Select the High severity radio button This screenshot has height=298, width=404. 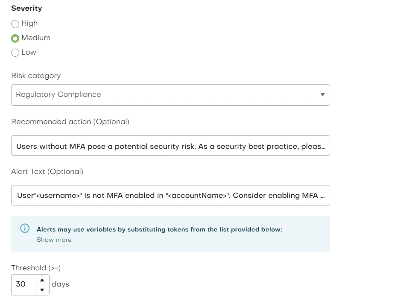(15, 24)
